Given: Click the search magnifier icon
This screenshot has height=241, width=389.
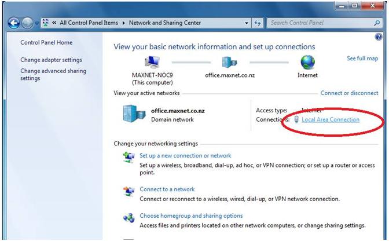Looking at the screenshot, I should click(377, 23).
